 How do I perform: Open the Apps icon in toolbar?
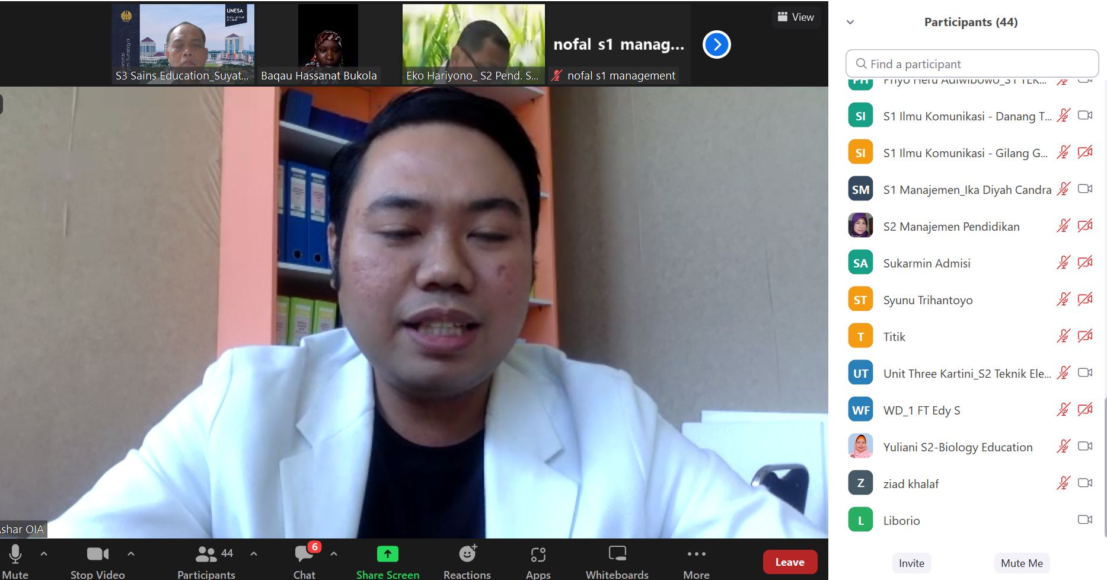click(x=538, y=554)
